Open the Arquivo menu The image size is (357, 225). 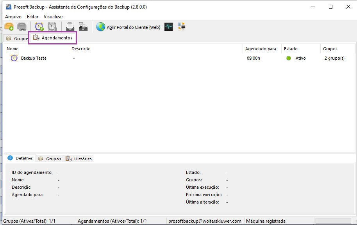[x=13, y=17]
